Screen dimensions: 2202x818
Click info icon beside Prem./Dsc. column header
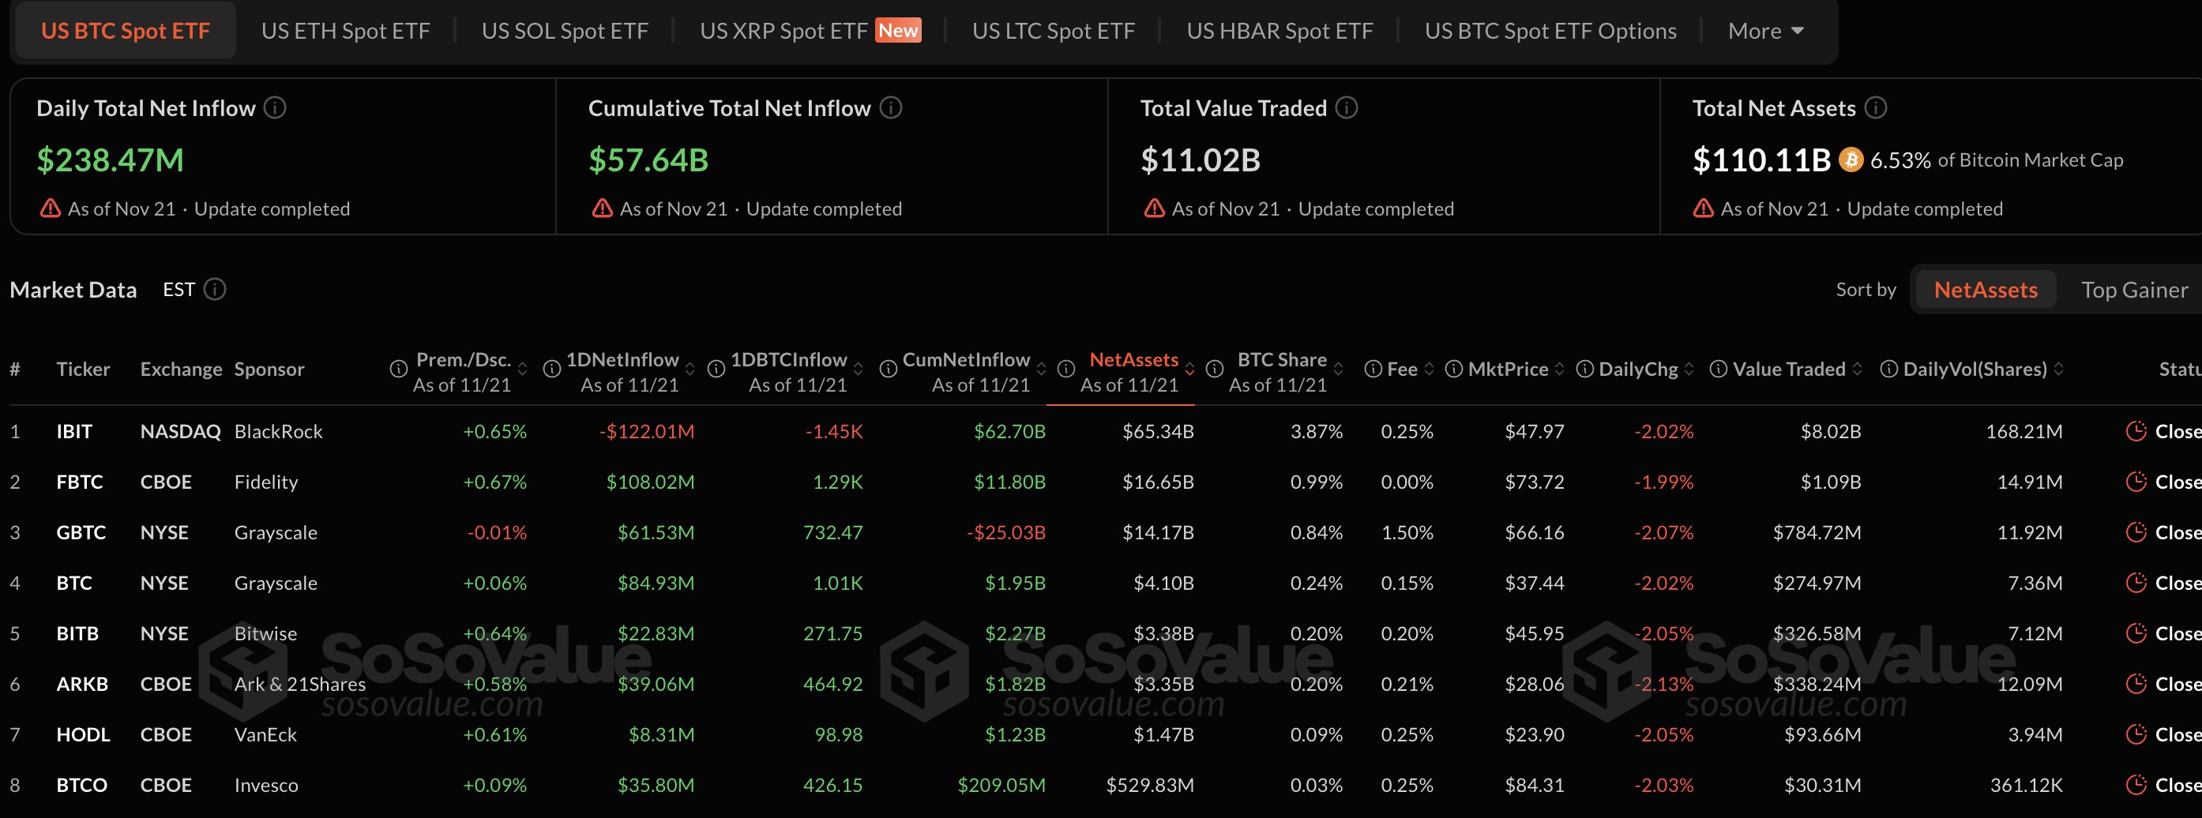398,370
